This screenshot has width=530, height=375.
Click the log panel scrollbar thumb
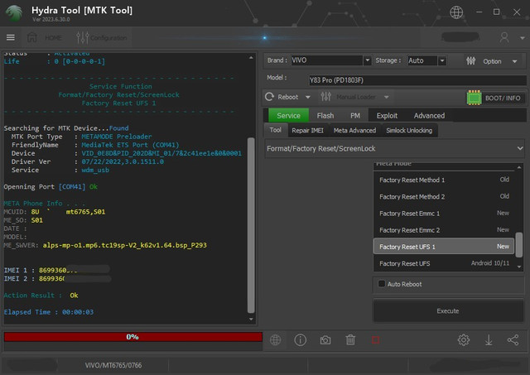[x=251, y=225]
